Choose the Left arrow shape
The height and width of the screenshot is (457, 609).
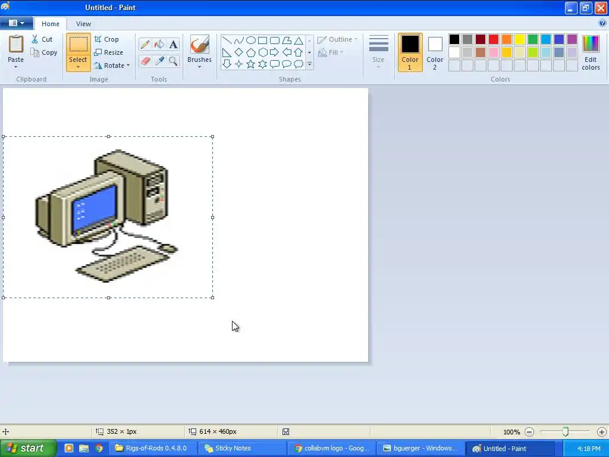pos(287,52)
